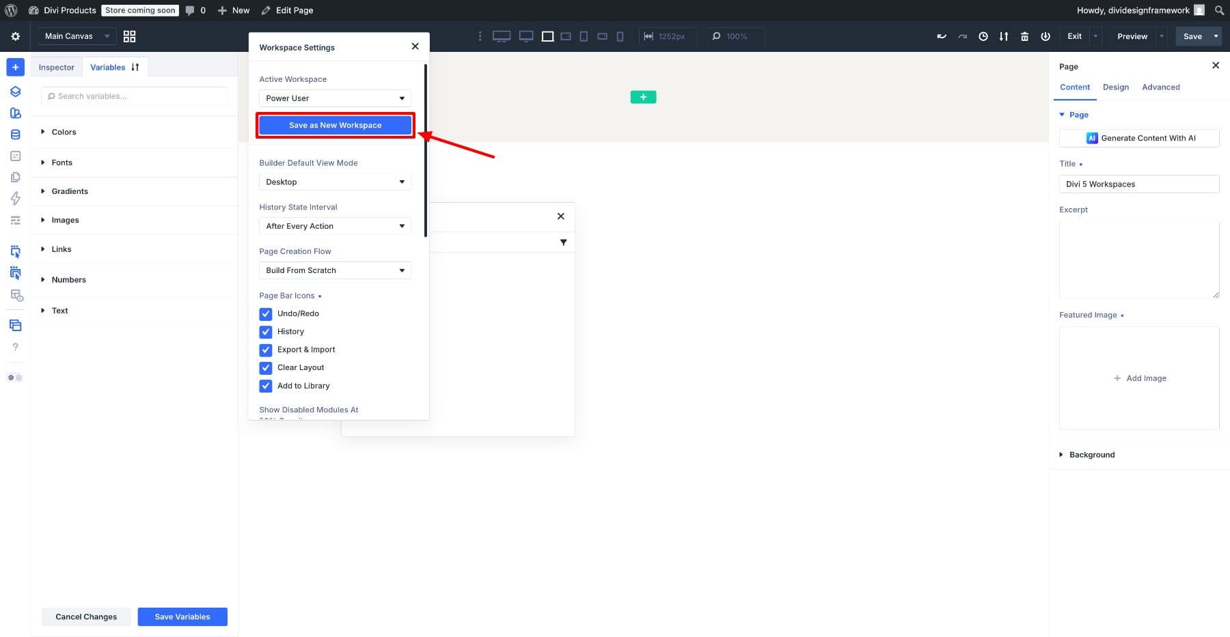Viewport: 1230px width, 637px height.
Task: Click the green add section plus button
Action: [x=643, y=97]
